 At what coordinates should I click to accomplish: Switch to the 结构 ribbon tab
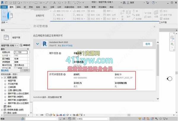point(19,6)
